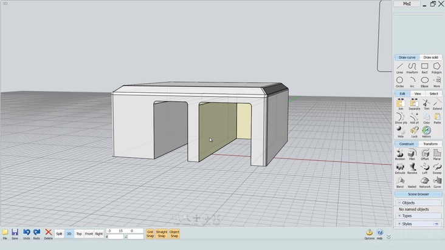Activate the Extend tool

click(437, 104)
